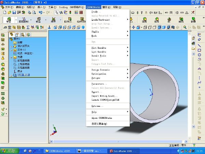Click the Smart Dimension icon on right toolbar
The height and width of the screenshot is (154, 205).
point(199,39)
